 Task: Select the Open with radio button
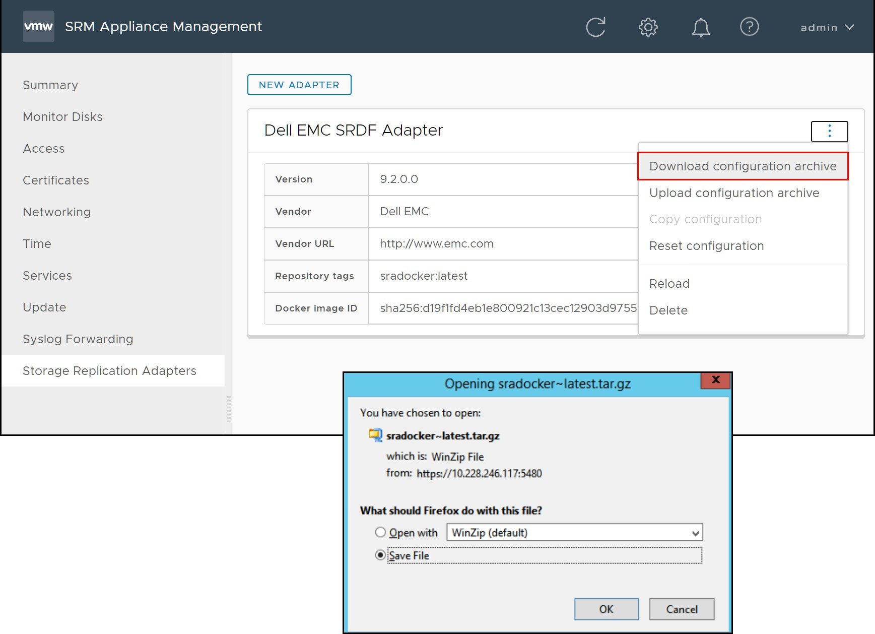[380, 532]
